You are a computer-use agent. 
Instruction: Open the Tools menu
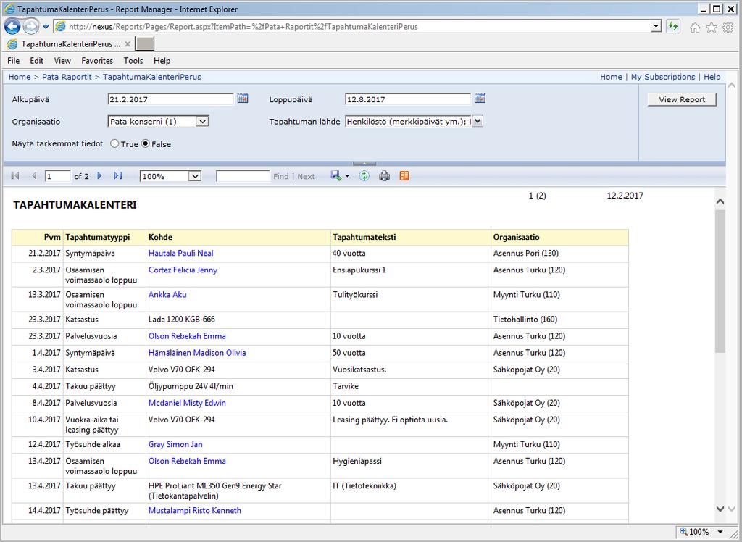133,61
